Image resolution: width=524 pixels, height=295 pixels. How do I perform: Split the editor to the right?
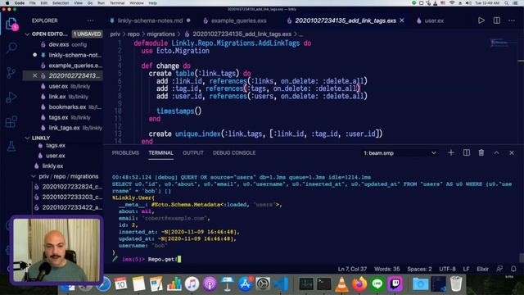point(497,20)
